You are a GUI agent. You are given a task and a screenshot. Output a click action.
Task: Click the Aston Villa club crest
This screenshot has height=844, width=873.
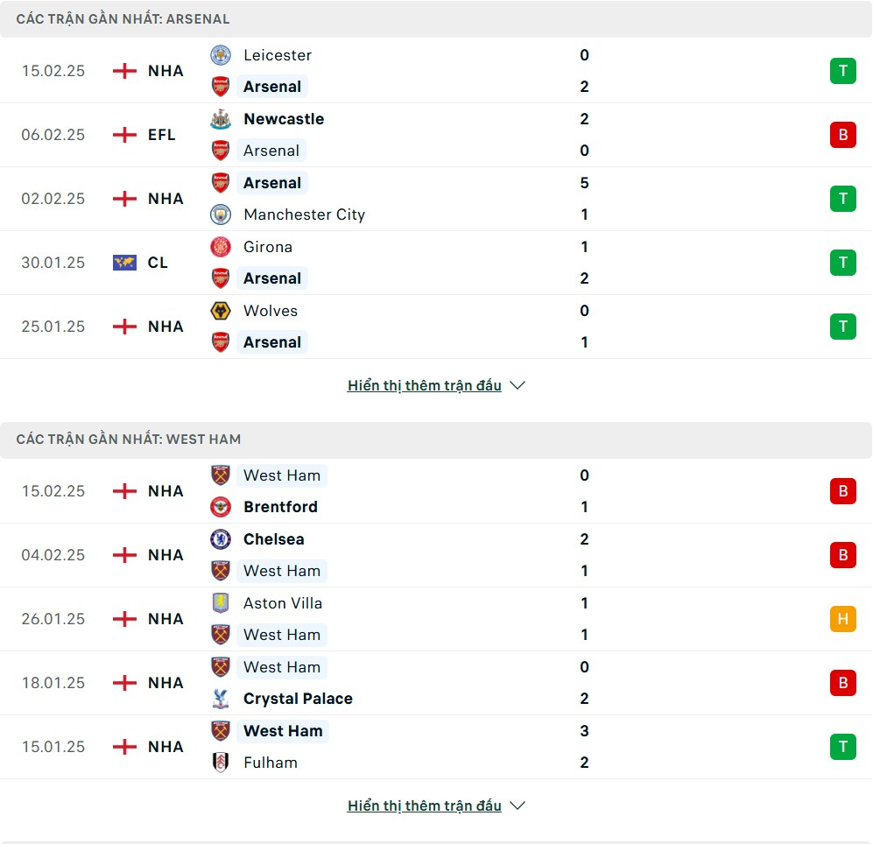(221, 603)
